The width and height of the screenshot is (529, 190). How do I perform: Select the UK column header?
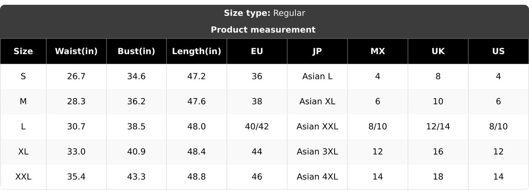tap(438, 51)
